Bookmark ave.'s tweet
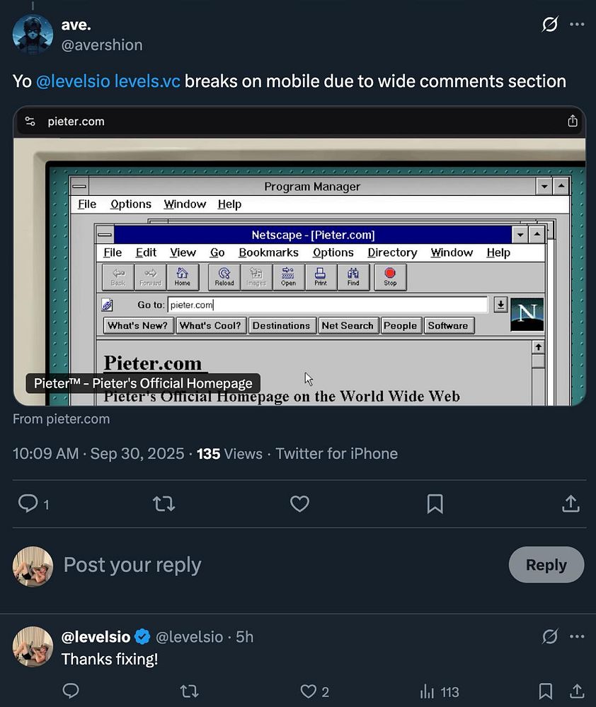Viewport: 596px width, 707px height. coord(435,503)
